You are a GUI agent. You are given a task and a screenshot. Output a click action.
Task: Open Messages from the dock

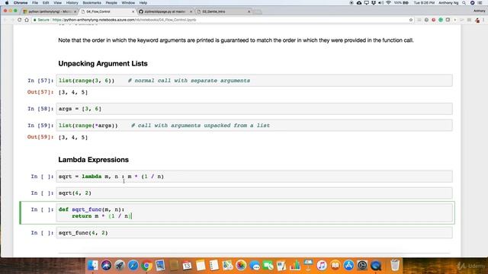click(255, 266)
